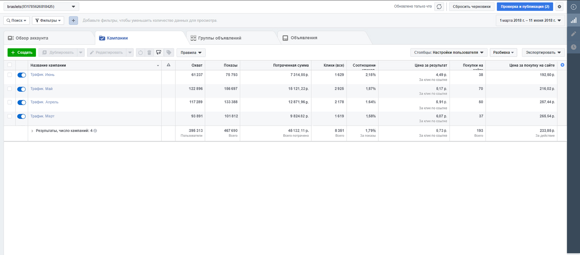Click the green Создать button
The image size is (580, 255).
(x=22, y=52)
